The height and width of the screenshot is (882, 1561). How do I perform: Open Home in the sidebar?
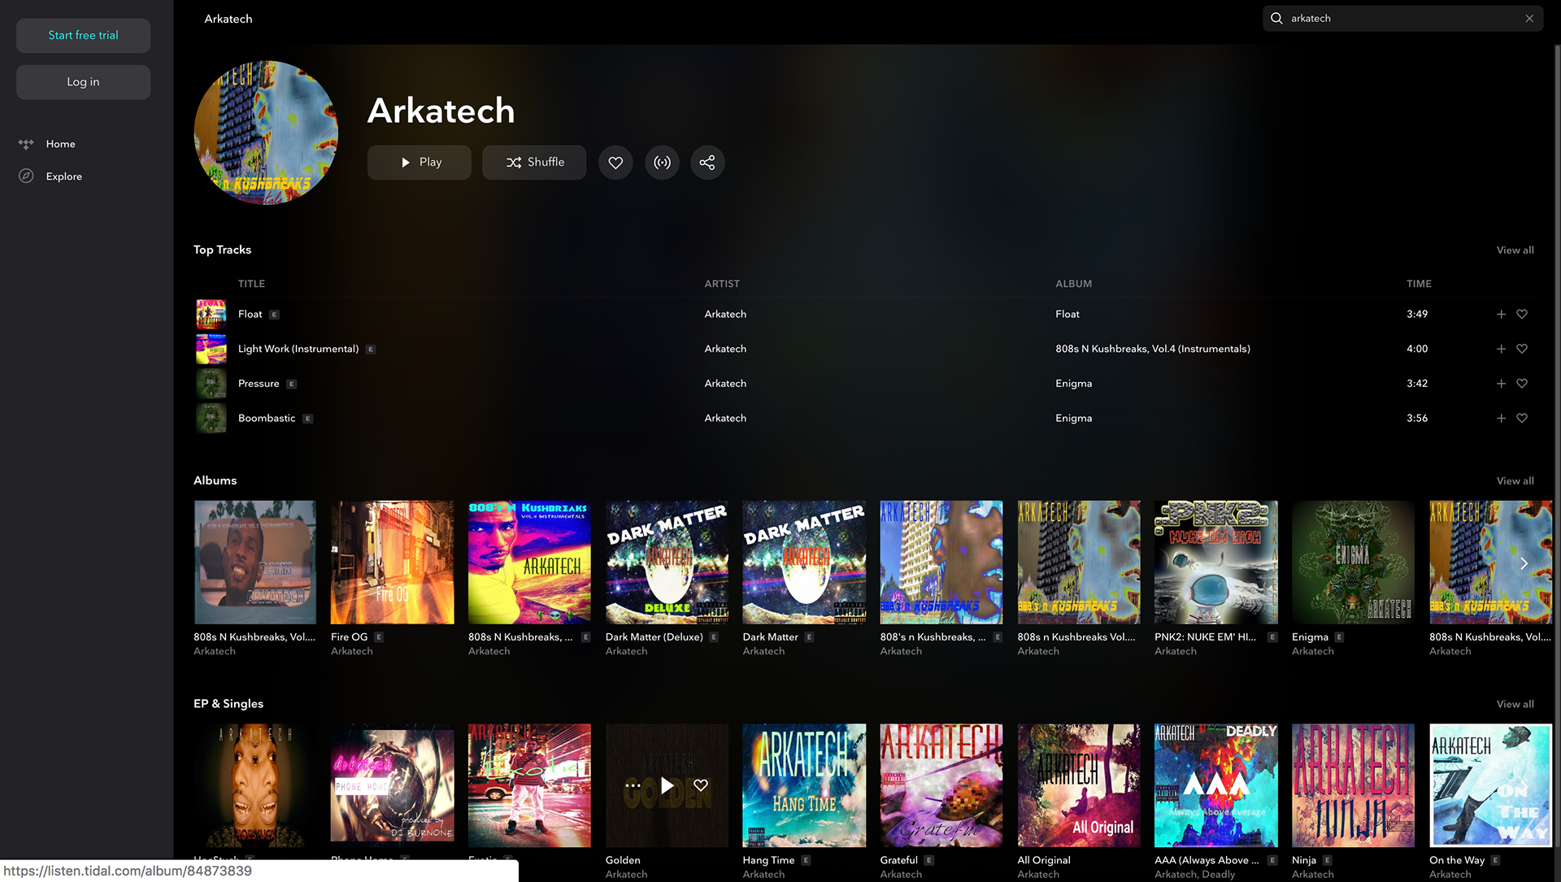(60, 144)
